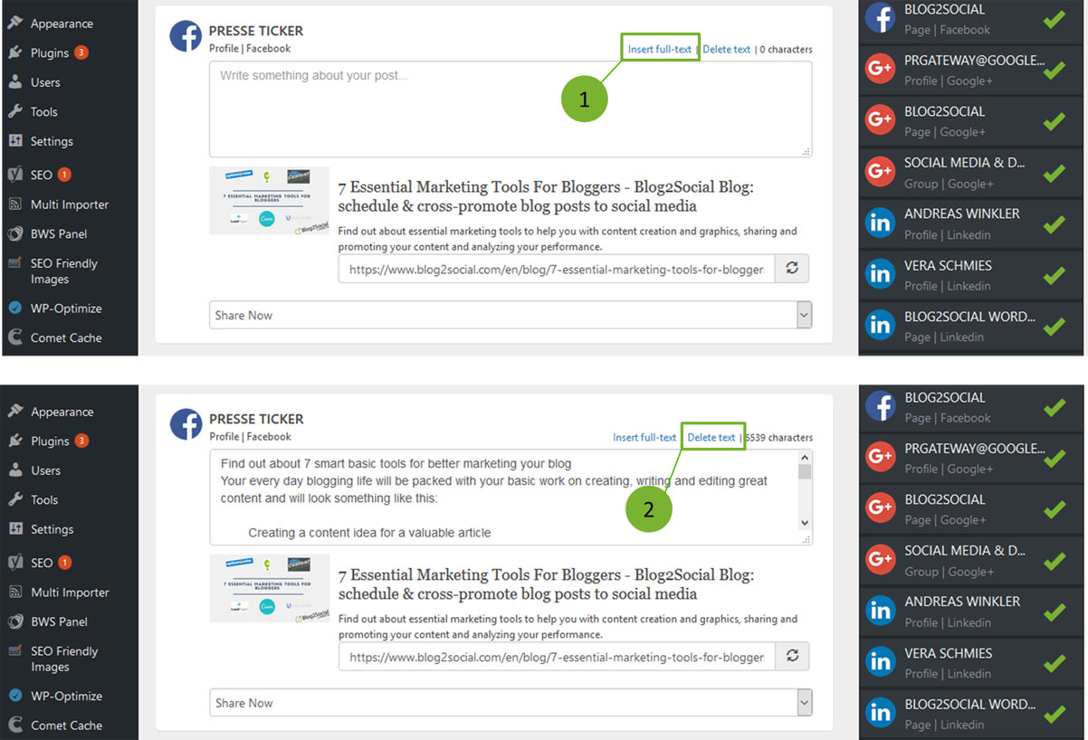
Task: Open Plugins menu in lower screenshot sidebar
Action: (x=50, y=441)
